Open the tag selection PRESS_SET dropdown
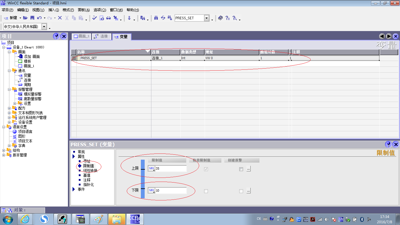This screenshot has height=225, width=400. pyautogui.click(x=206, y=18)
